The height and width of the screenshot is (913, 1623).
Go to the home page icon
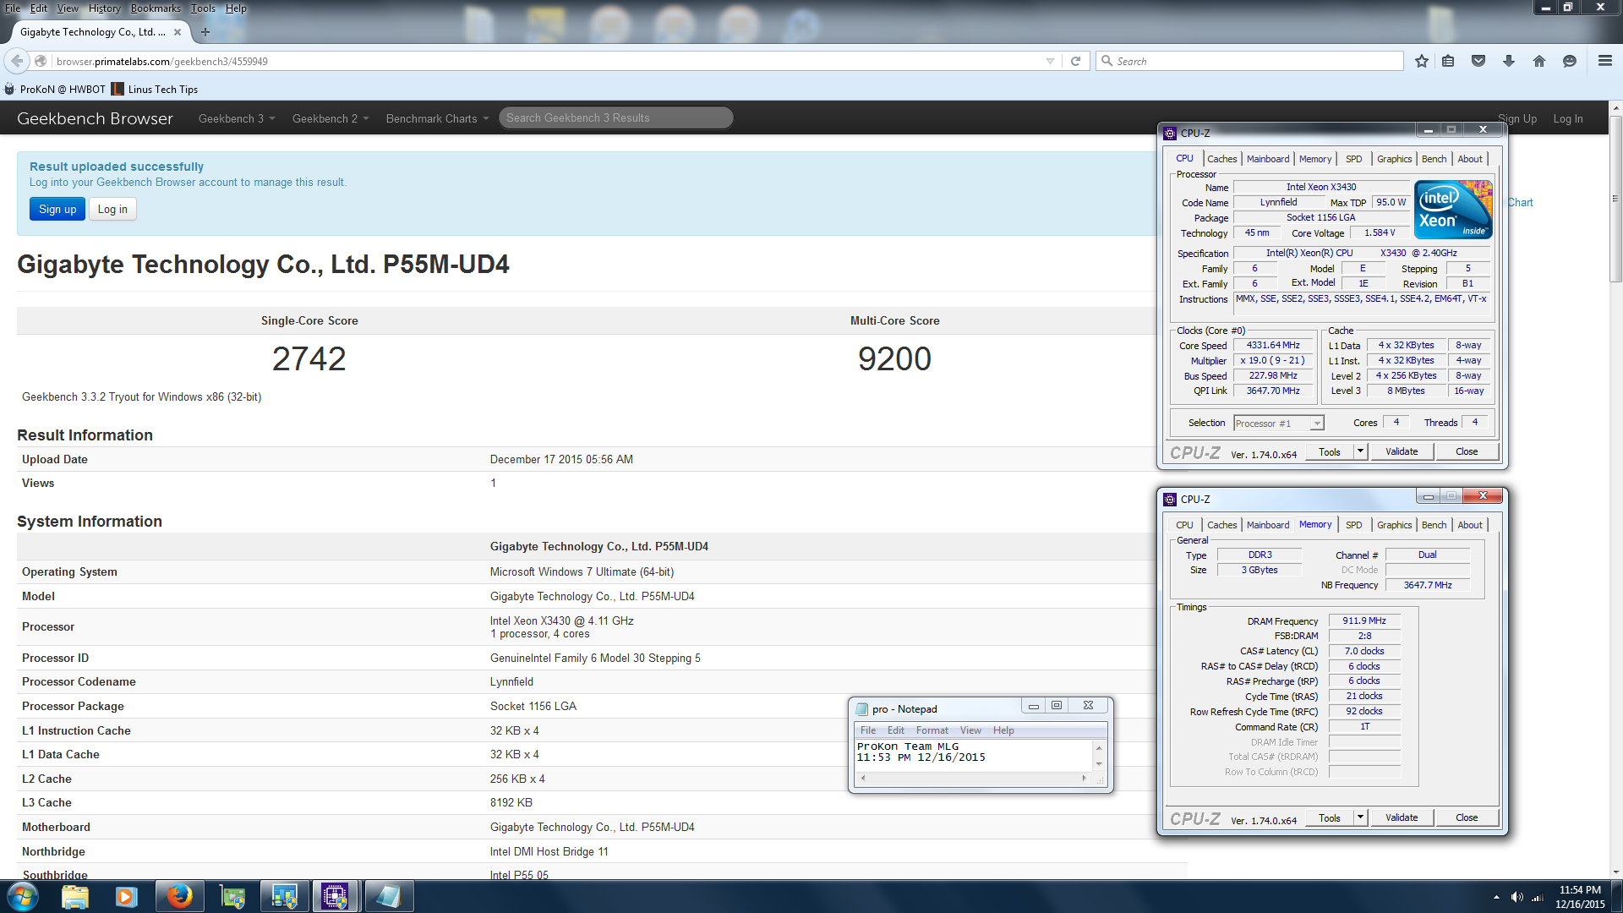click(x=1539, y=61)
